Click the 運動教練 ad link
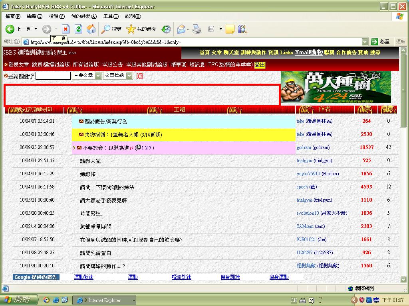This screenshot has height=306, width=409. (84, 277)
